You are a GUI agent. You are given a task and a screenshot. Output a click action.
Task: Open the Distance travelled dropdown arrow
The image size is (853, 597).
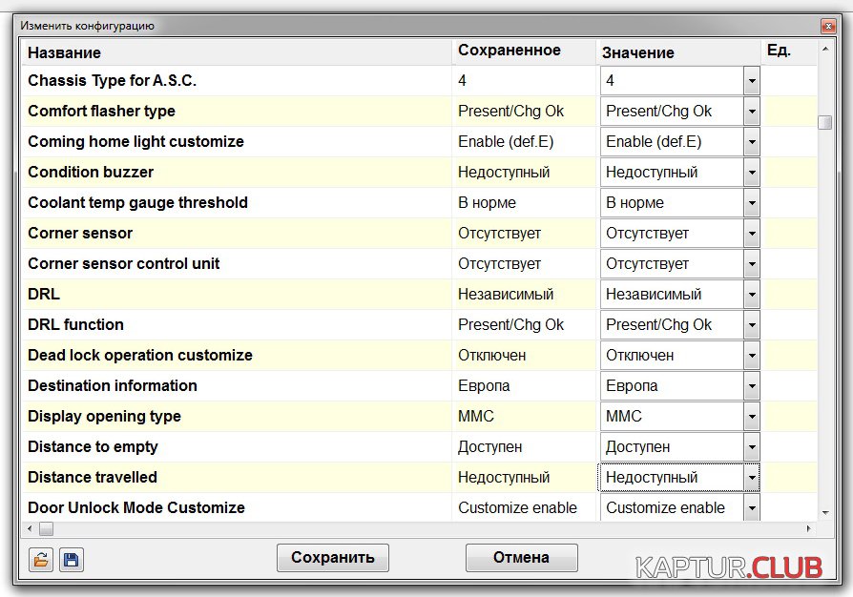coord(752,478)
